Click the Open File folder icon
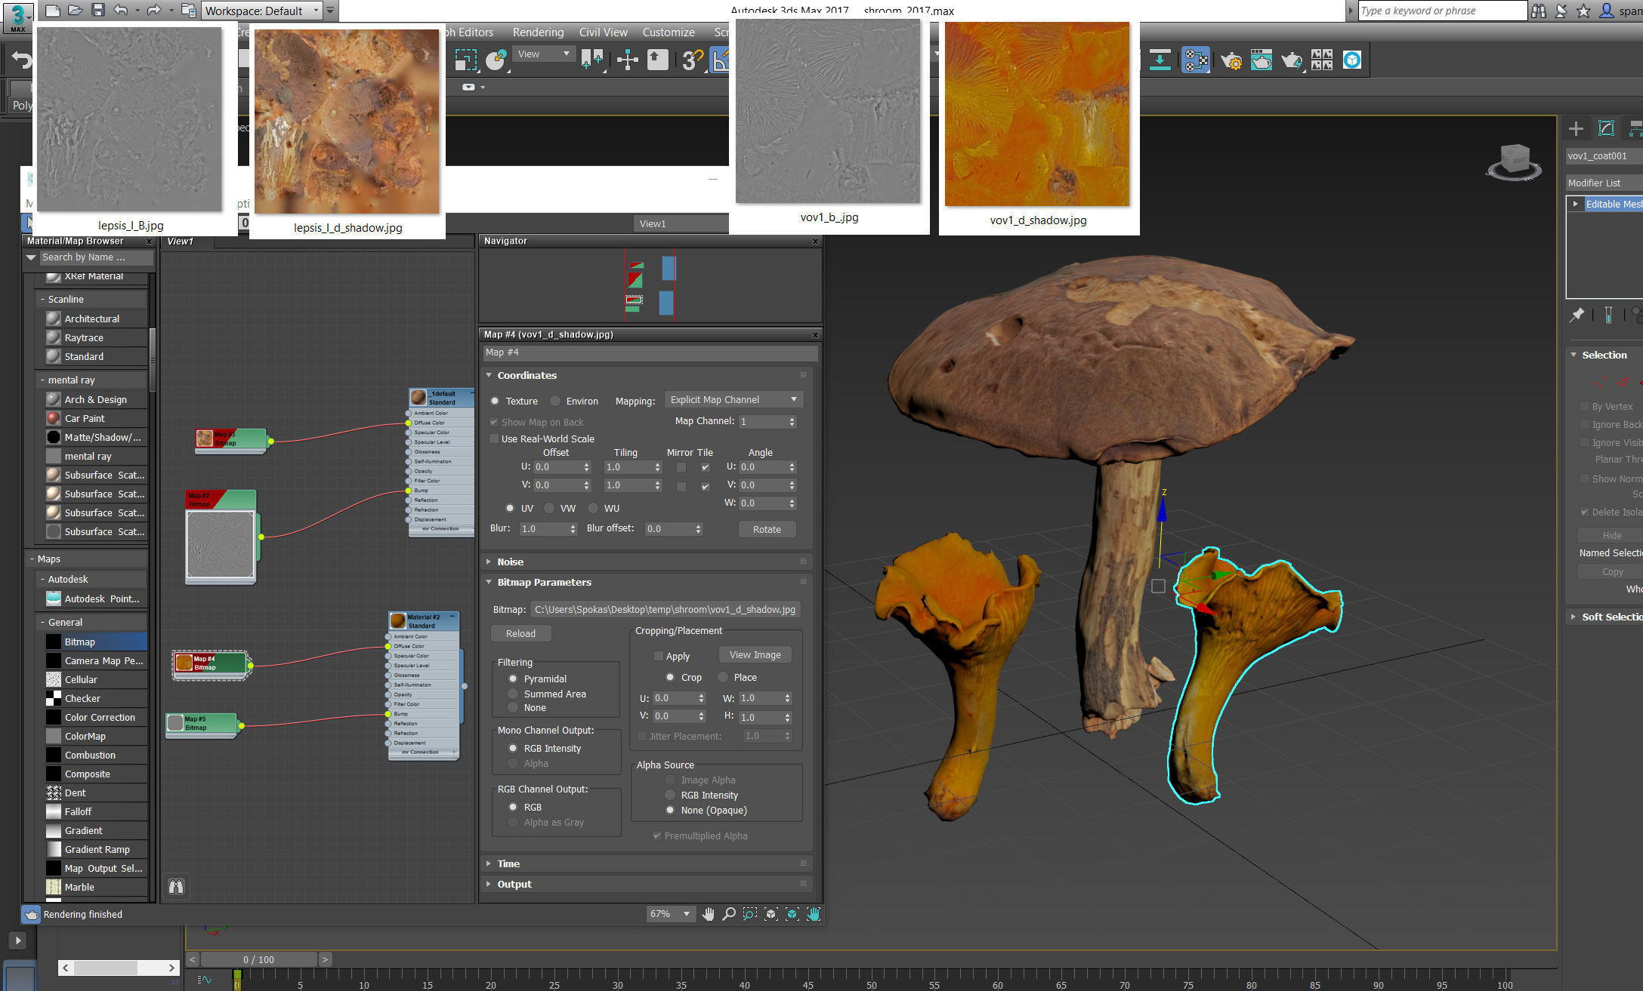This screenshot has width=1643, height=991. (75, 11)
